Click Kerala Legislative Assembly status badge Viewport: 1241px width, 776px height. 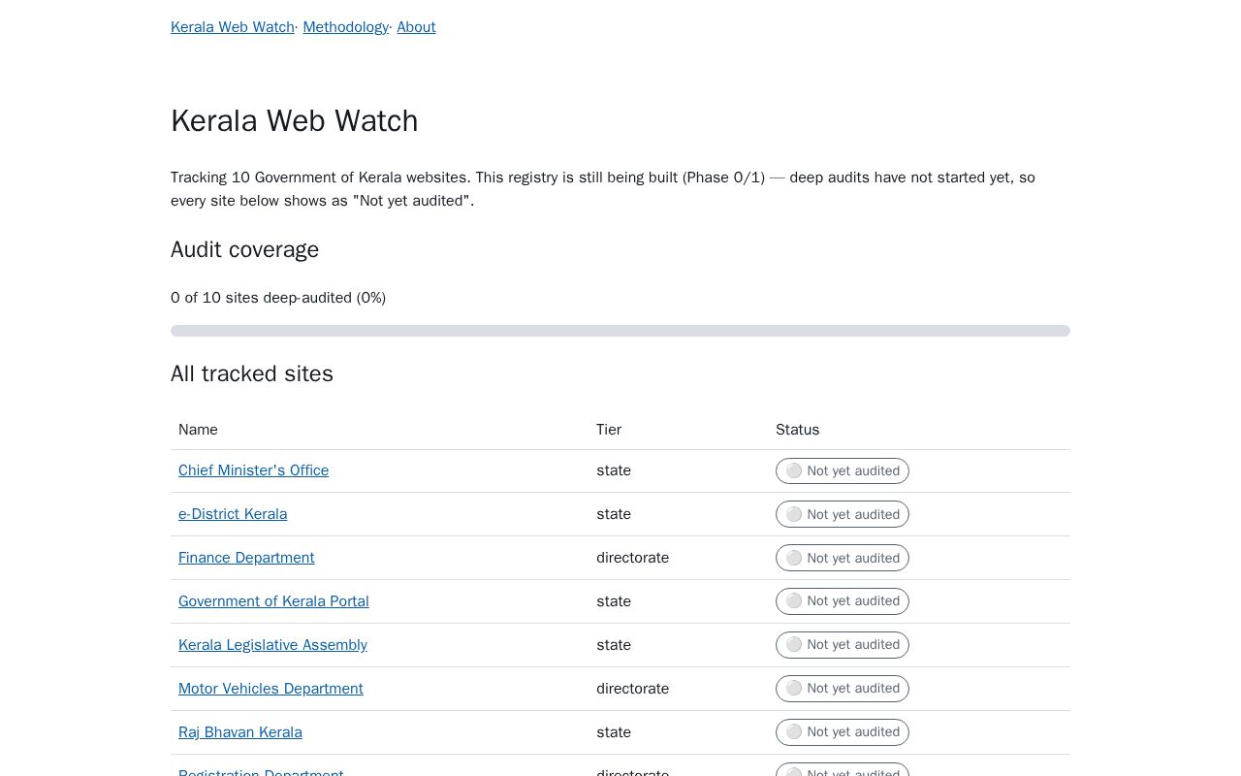pos(843,645)
